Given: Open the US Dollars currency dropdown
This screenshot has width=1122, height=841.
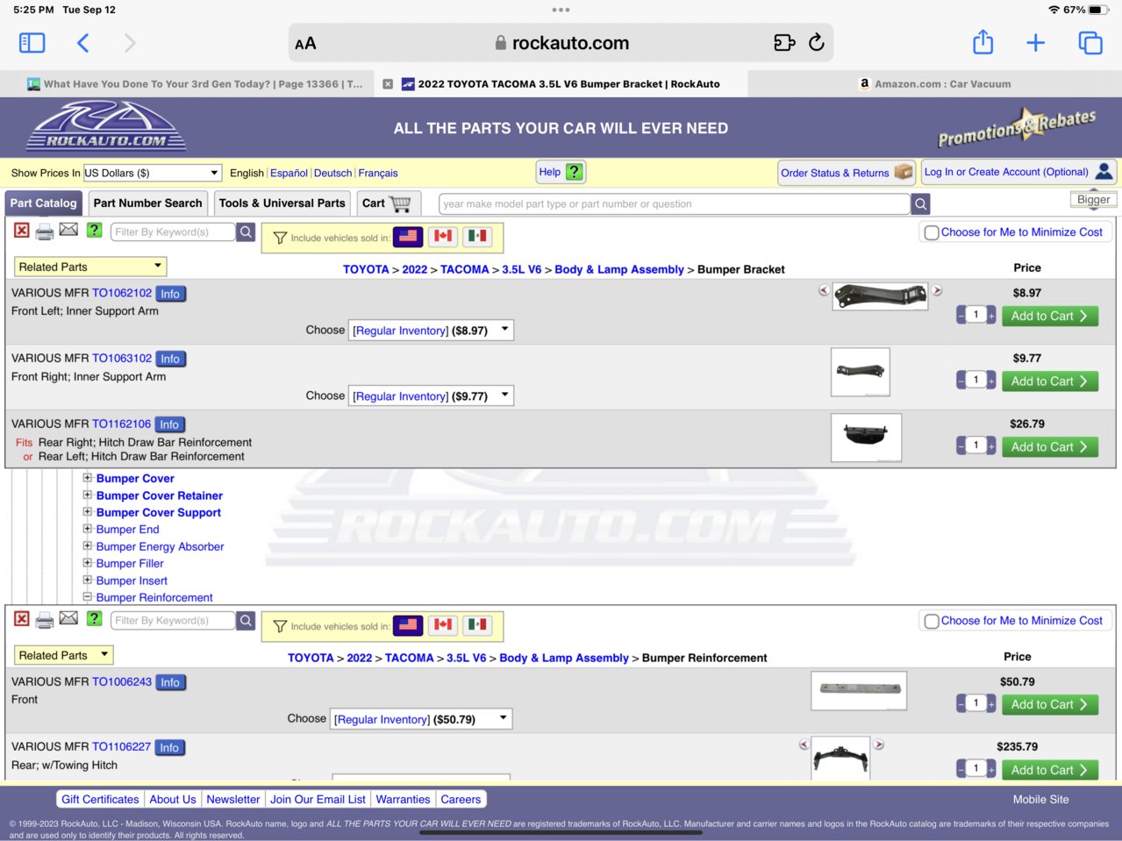Looking at the screenshot, I should pyautogui.click(x=152, y=173).
